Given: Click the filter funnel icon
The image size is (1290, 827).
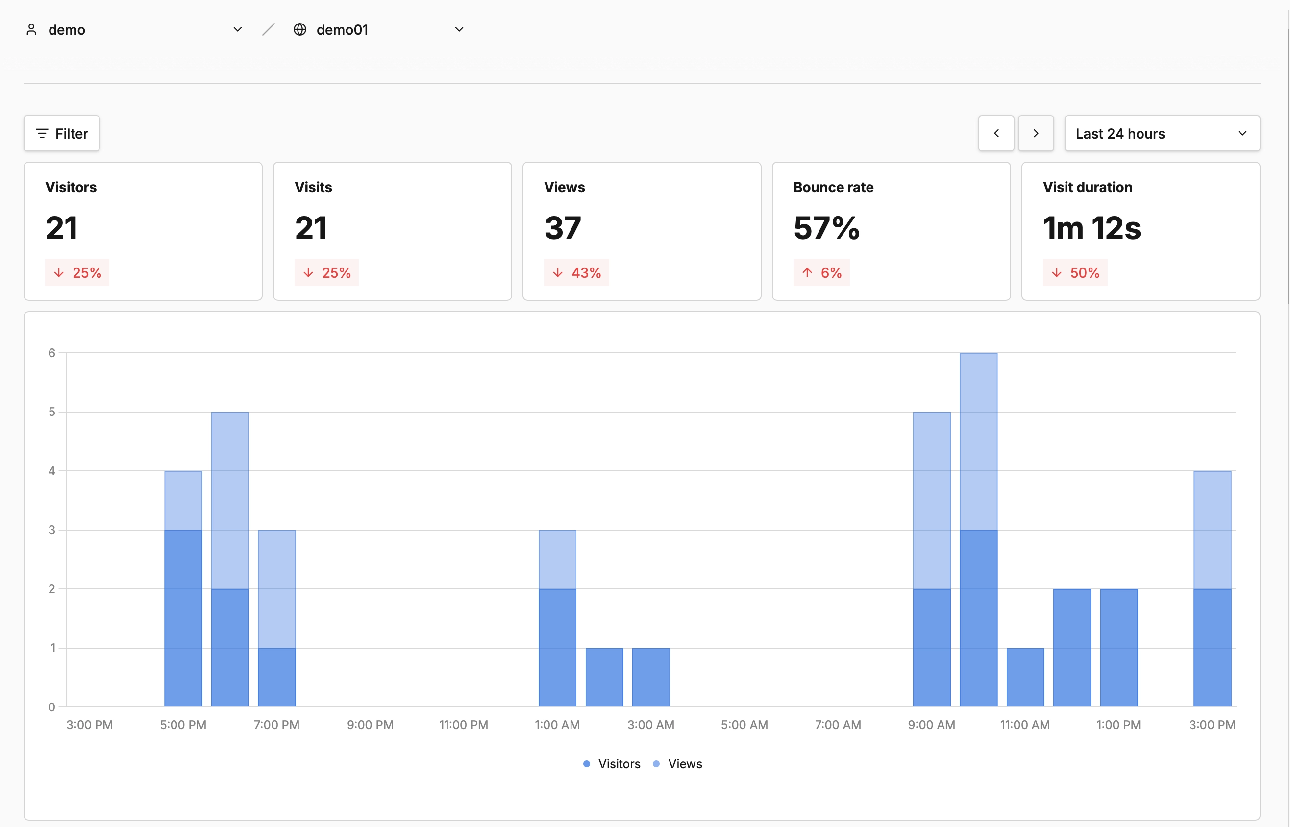Looking at the screenshot, I should coord(43,133).
